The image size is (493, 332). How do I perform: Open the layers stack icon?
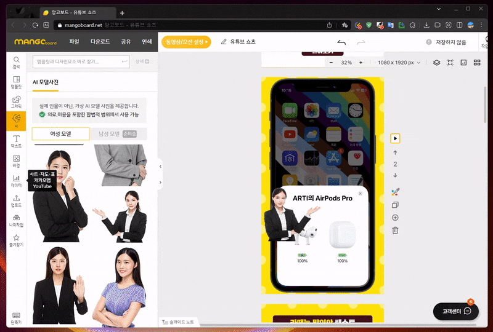(436, 63)
